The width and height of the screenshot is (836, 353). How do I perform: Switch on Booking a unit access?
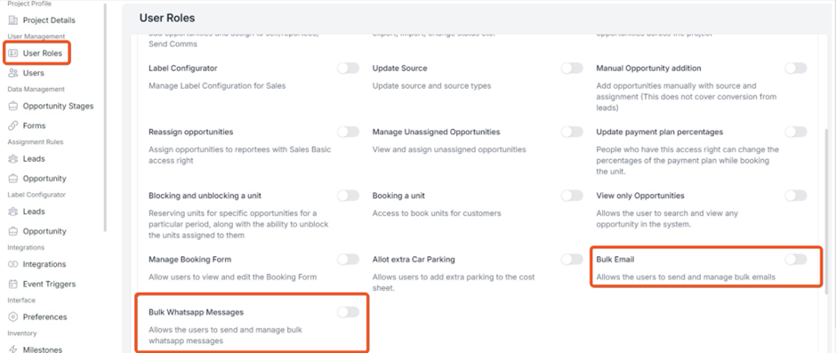click(x=572, y=196)
